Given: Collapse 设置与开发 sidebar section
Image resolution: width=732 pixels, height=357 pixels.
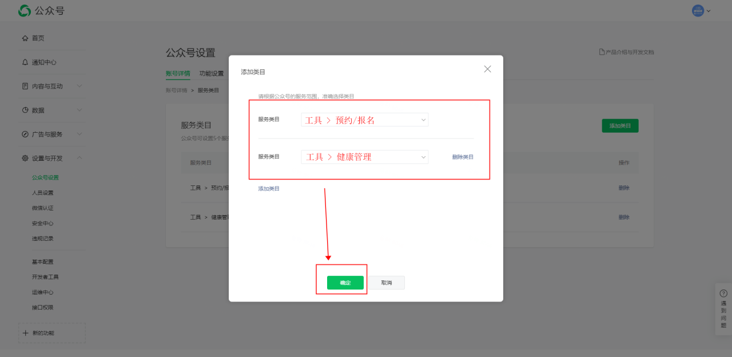Looking at the screenshot, I should pyautogui.click(x=79, y=158).
